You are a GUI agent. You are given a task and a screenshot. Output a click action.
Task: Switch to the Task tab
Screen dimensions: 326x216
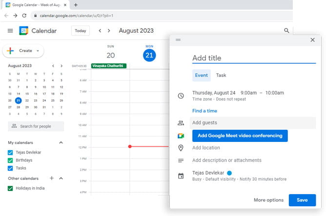tap(221, 76)
